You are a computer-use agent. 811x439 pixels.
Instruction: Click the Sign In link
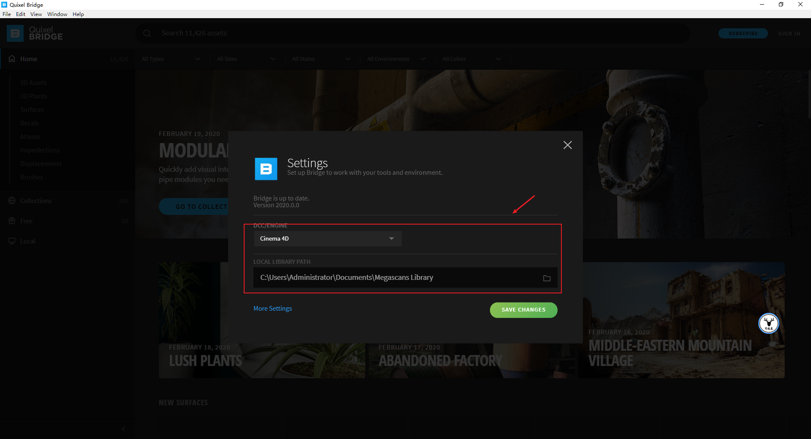pos(789,33)
